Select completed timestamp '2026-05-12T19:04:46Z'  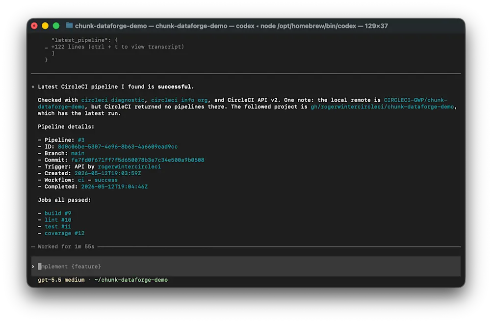click(114, 187)
